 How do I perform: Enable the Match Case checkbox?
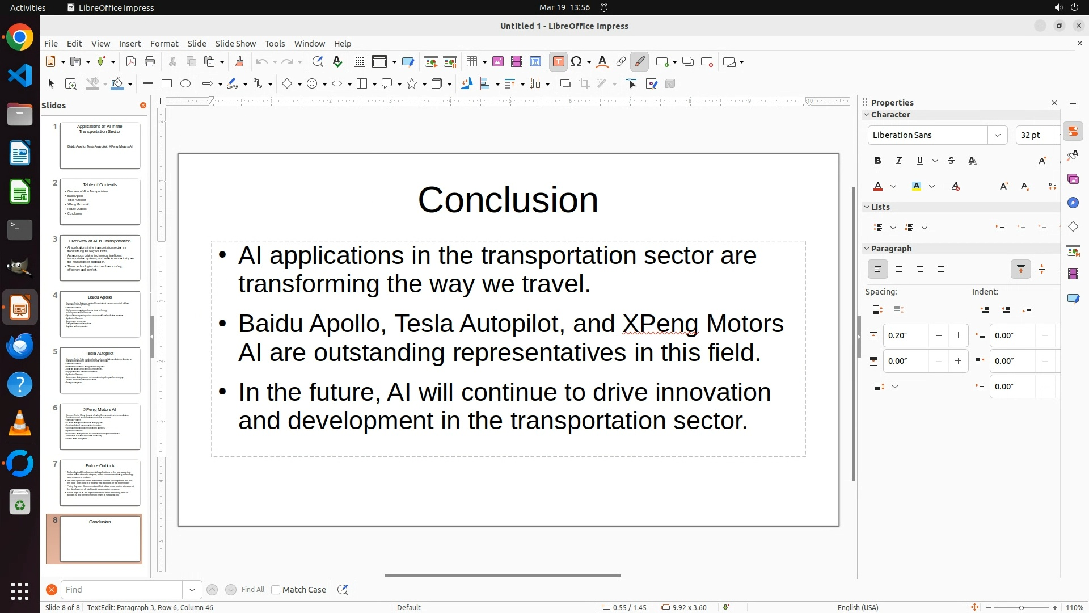276,590
